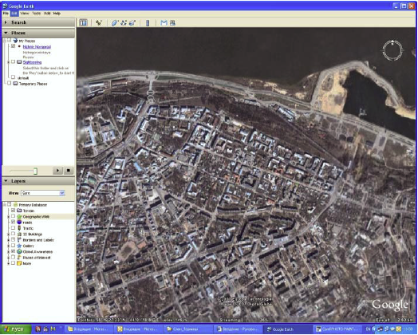
Task: Print the view via the printer icon
Action: coord(172,23)
